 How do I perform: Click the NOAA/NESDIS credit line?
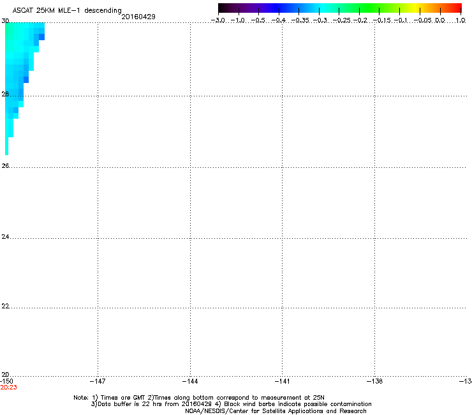[x=276, y=411]
